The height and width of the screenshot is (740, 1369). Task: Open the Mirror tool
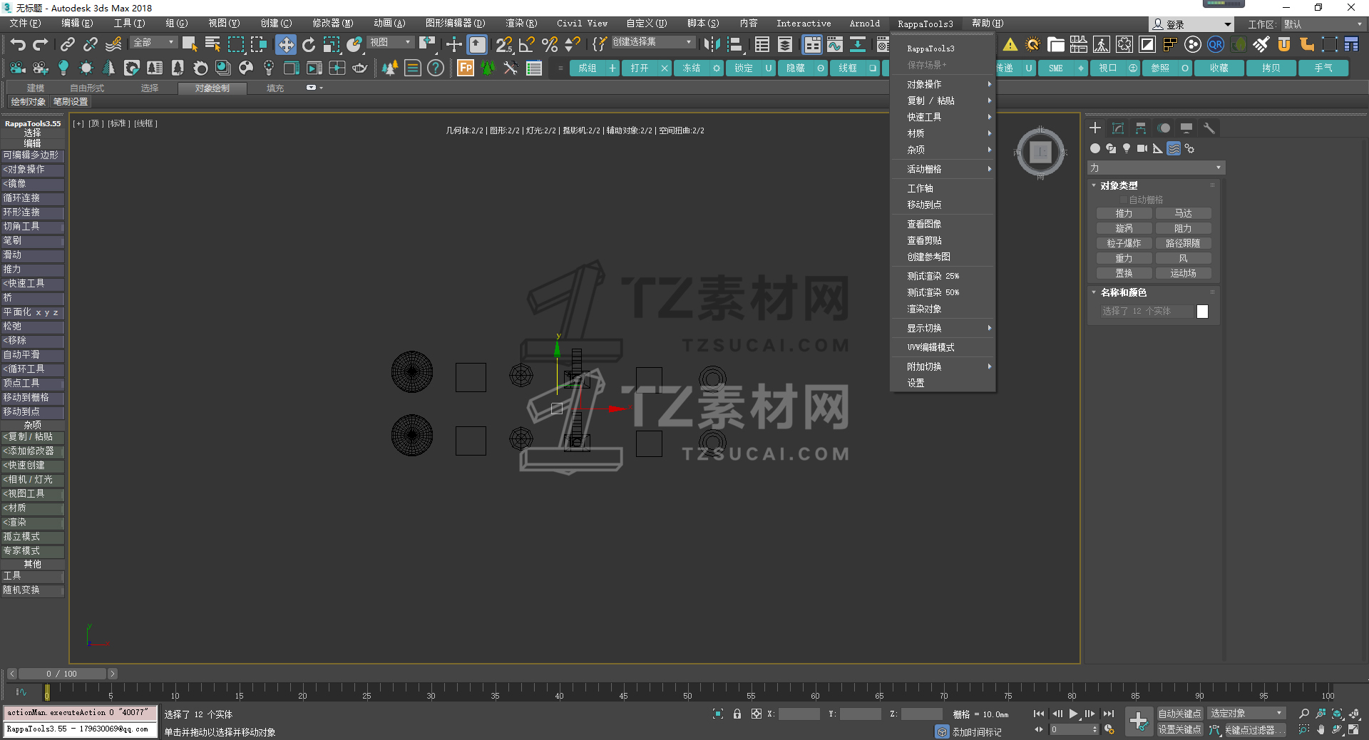tap(711, 45)
